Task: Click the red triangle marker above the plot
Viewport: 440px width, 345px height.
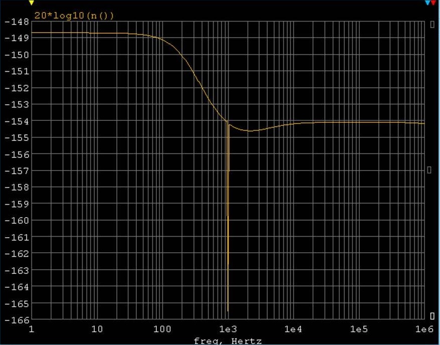Action: tap(433, 3)
